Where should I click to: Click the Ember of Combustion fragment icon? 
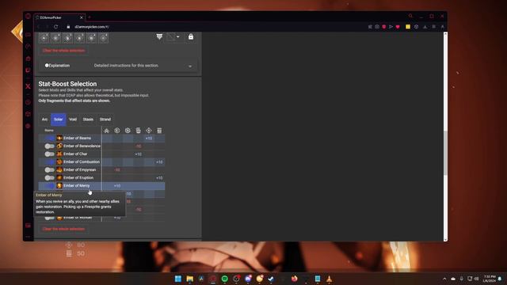(x=59, y=161)
